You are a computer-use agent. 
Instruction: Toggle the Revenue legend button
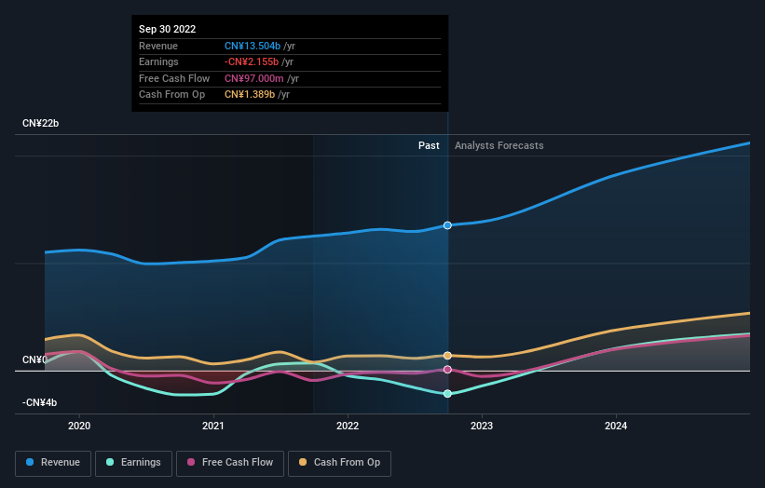click(x=53, y=463)
